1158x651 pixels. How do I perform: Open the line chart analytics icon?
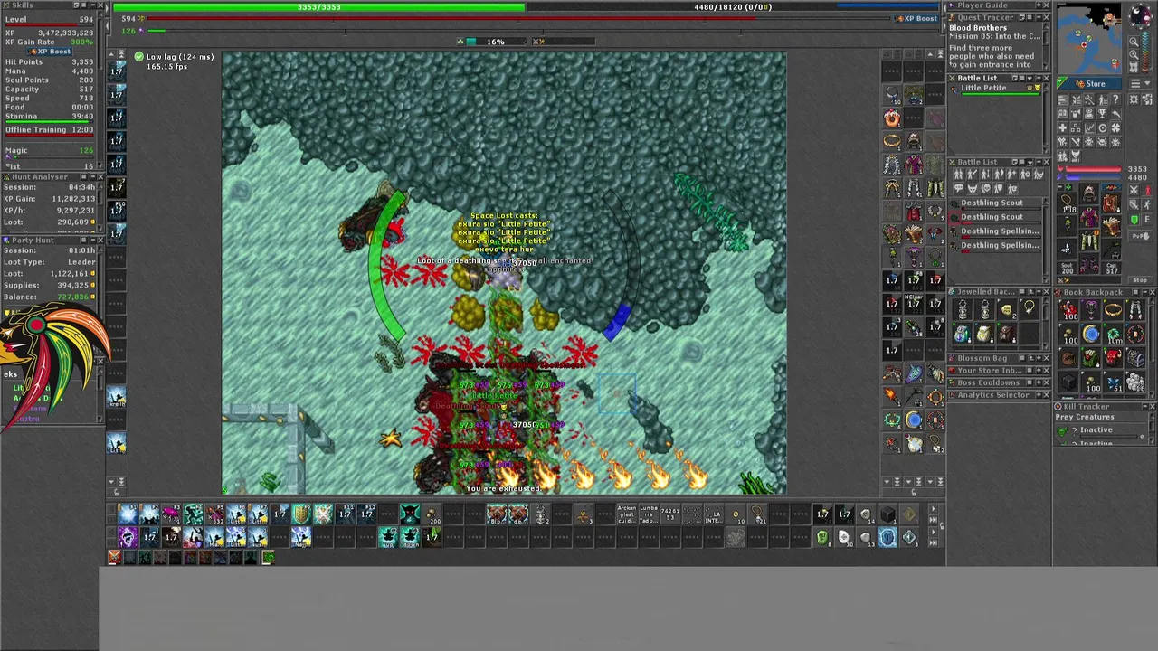click(x=1089, y=127)
